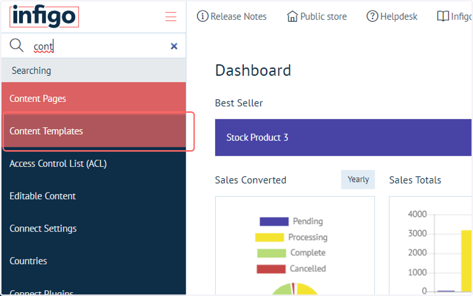
Task: Click the Dashboard heading
Action: click(253, 71)
